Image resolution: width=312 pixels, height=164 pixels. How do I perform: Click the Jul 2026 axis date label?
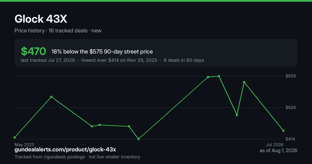click(274, 144)
